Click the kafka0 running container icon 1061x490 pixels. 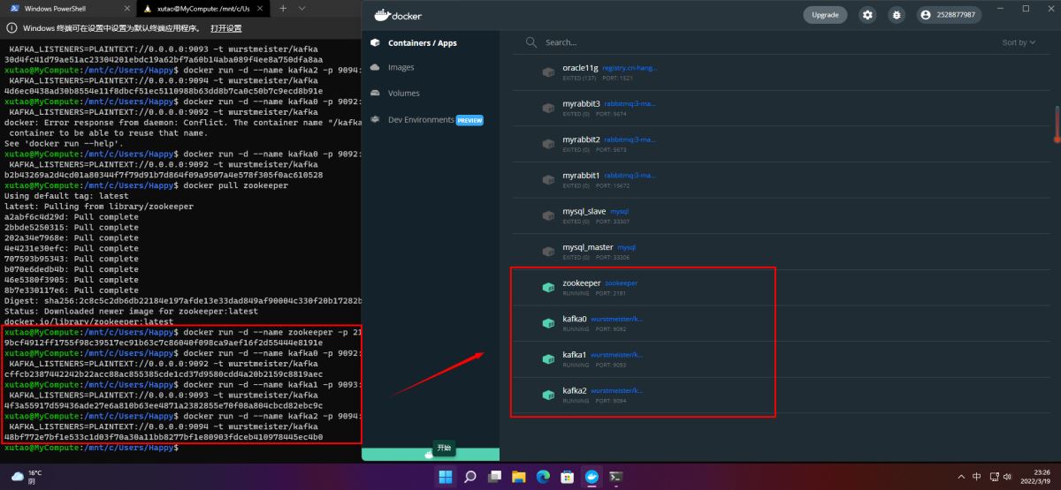click(x=547, y=323)
